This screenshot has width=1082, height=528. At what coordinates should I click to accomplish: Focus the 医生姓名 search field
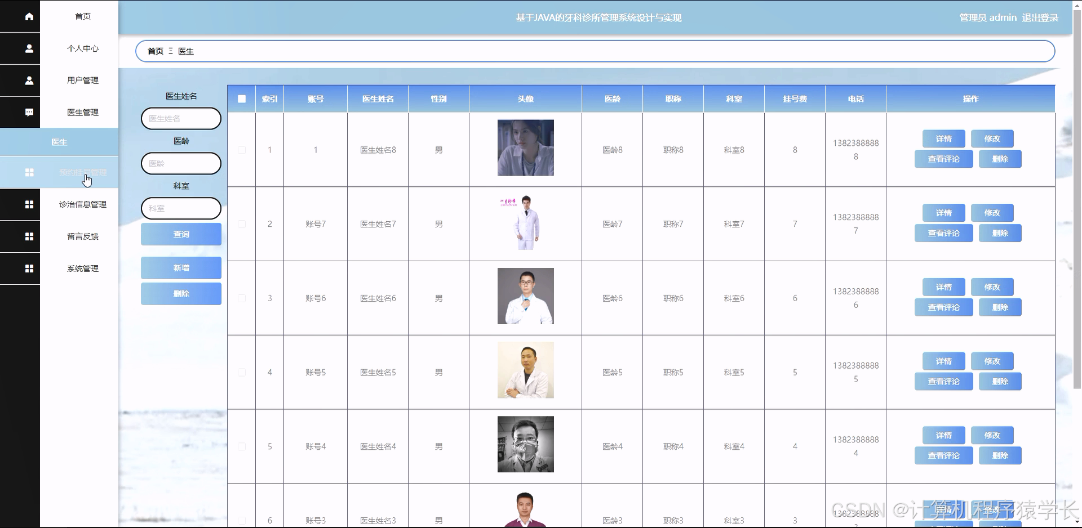tap(181, 119)
